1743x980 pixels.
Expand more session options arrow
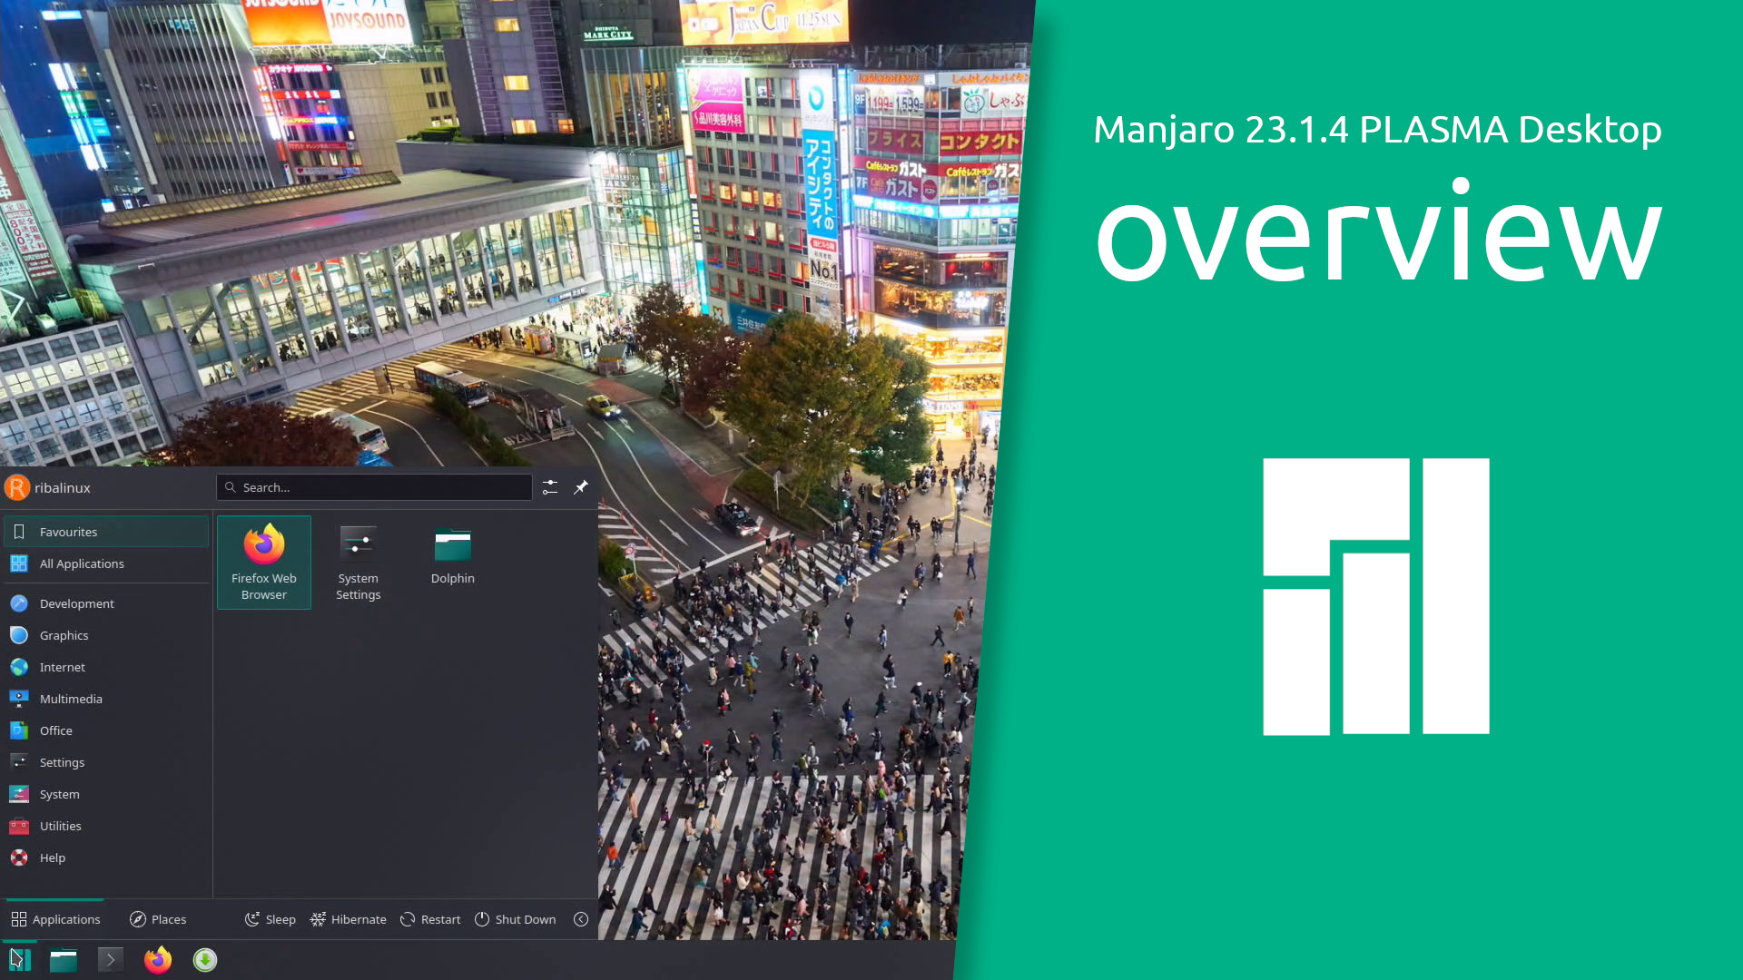point(581,919)
